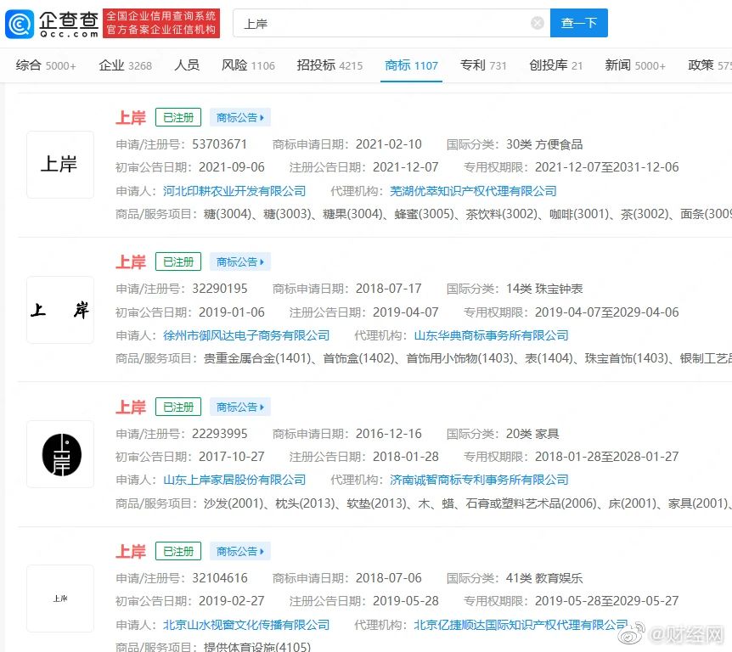Viewport: 732px width, 652px height.
Task: Open agency 北京亿捷顺达国际知识产权代理有限公司
Action: coord(521,625)
